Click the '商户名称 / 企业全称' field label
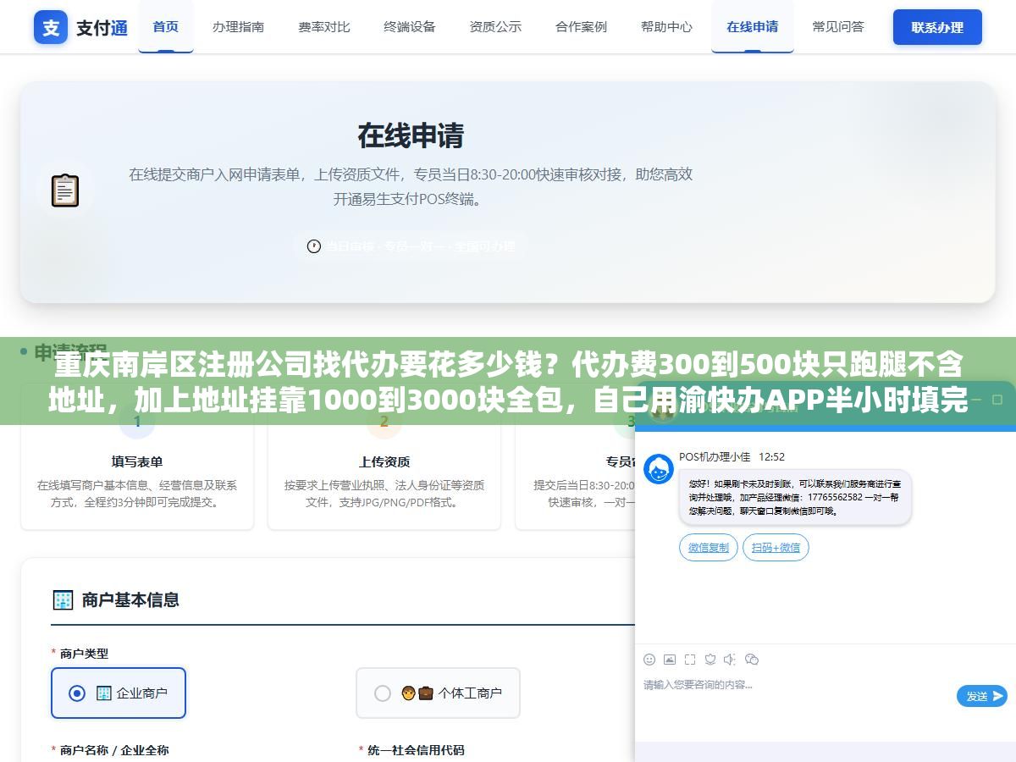This screenshot has height=762, width=1016. coord(114,750)
